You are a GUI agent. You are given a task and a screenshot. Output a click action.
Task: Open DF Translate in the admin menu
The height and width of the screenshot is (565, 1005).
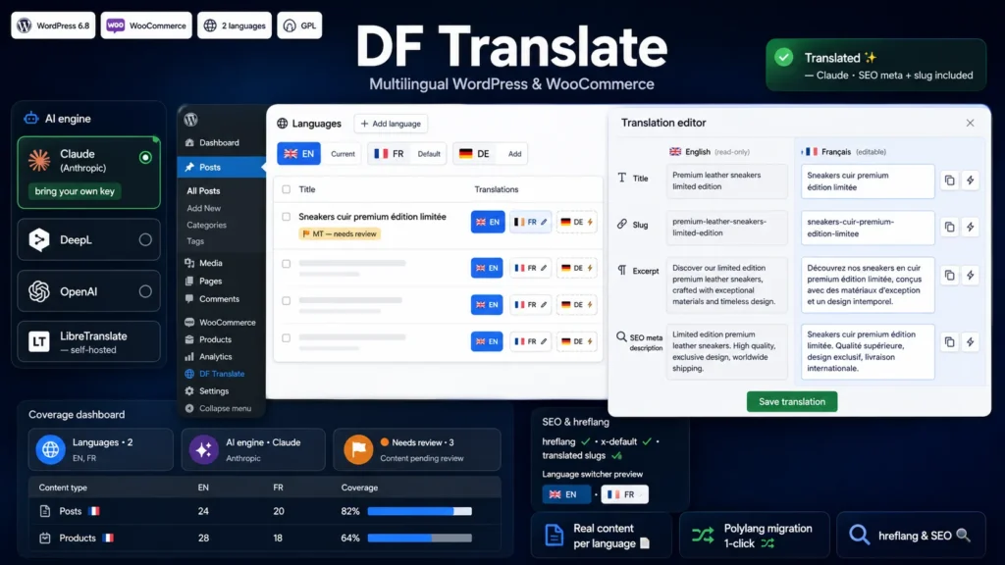click(x=221, y=374)
